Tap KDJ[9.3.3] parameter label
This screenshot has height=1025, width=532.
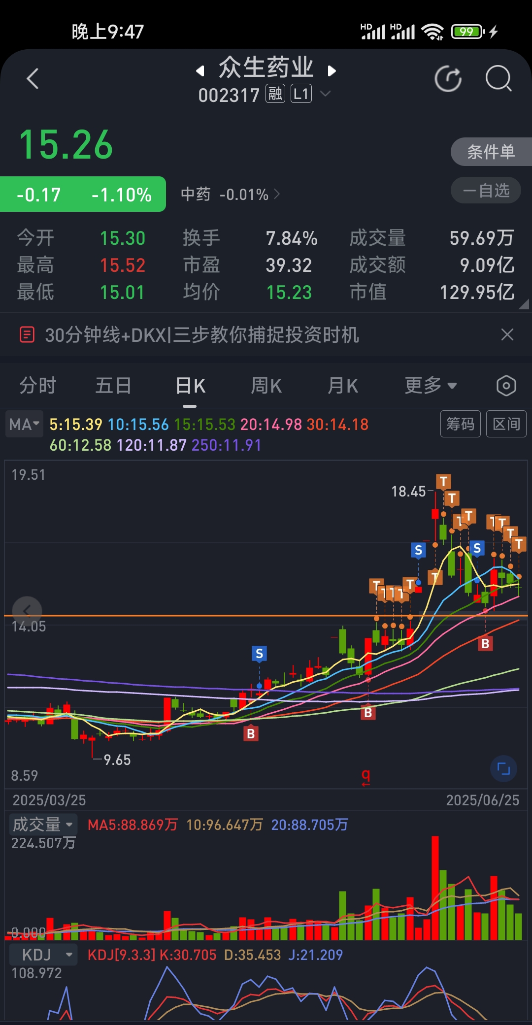(x=121, y=955)
